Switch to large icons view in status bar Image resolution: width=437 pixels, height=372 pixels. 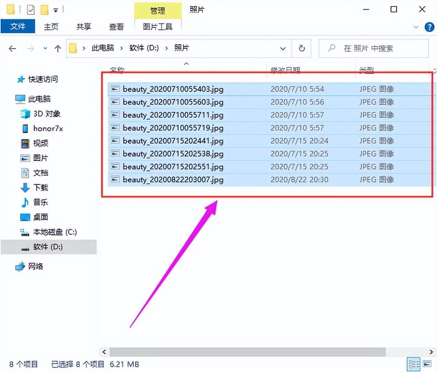pos(427,364)
